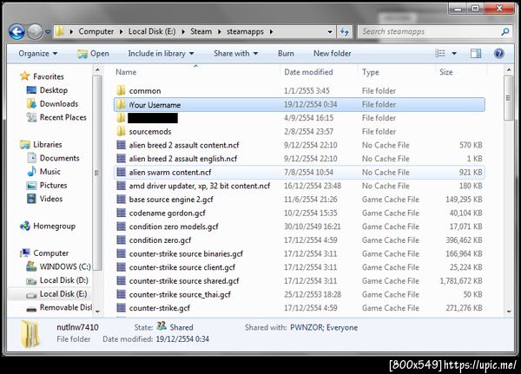This screenshot has width=521, height=374.
Task: Select the sourcemods folder
Action: click(x=299, y=132)
